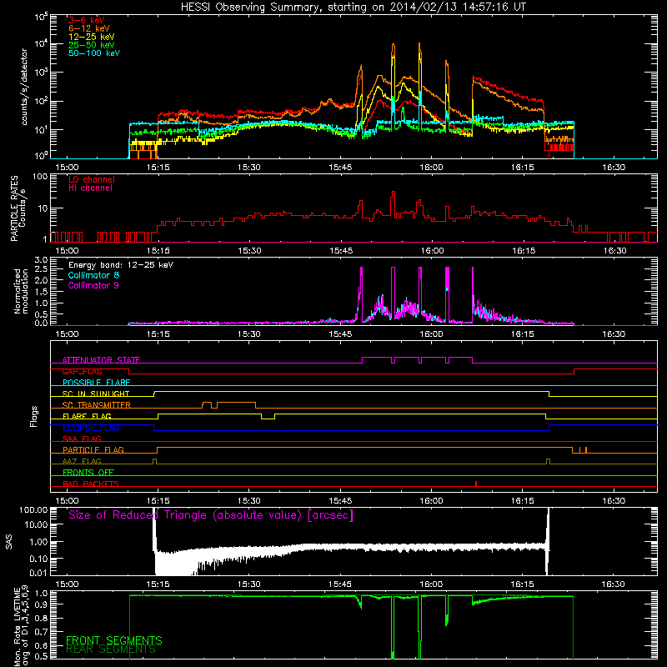Click the PARTICLE_FLAG label
The height and width of the screenshot is (667, 667).
click(93, 449)
